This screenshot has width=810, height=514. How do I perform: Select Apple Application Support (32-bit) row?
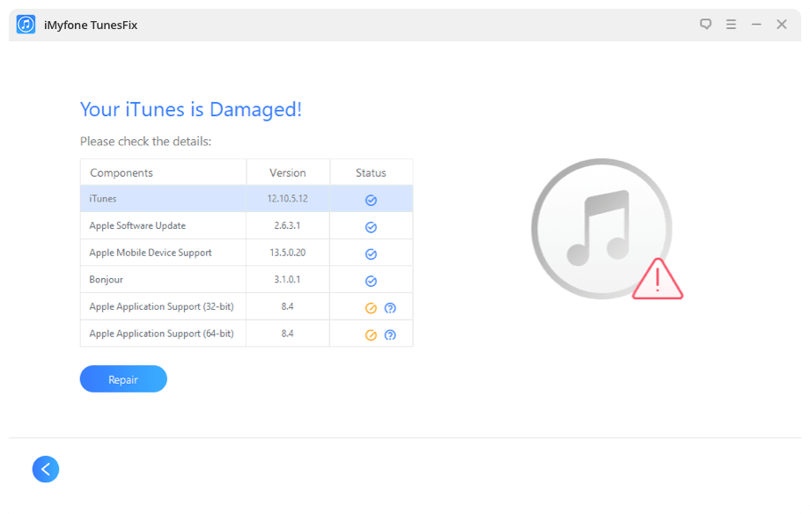pos(247,306)
